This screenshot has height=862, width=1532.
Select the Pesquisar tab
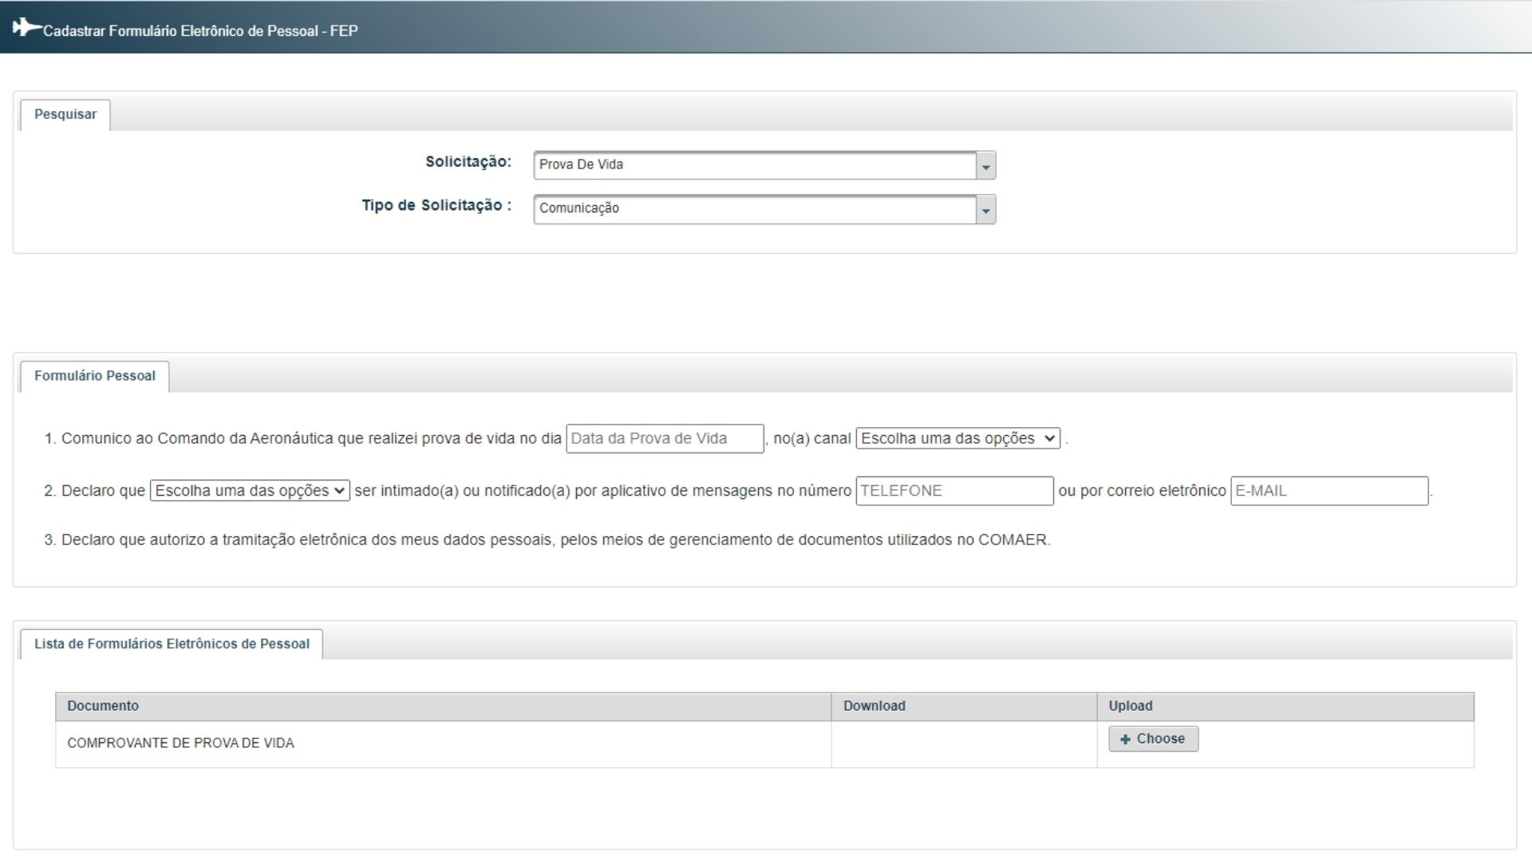[65, 115]
